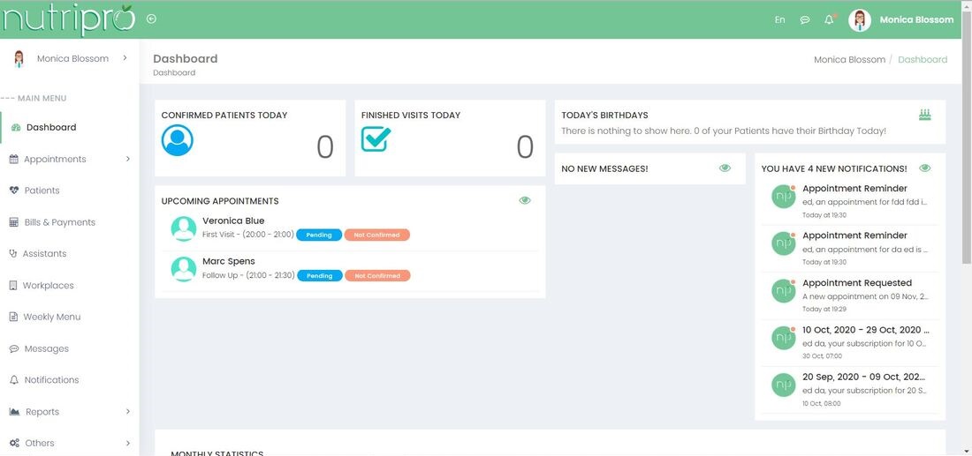Click the notification bell icon in header
The width and height of the screenshot is (972, 456).
point(829,19)
